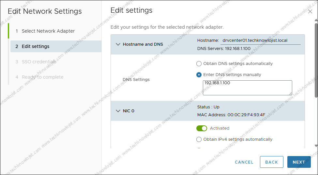
Task: Click the DNS textarea resize handle
Action: point(290,93)
